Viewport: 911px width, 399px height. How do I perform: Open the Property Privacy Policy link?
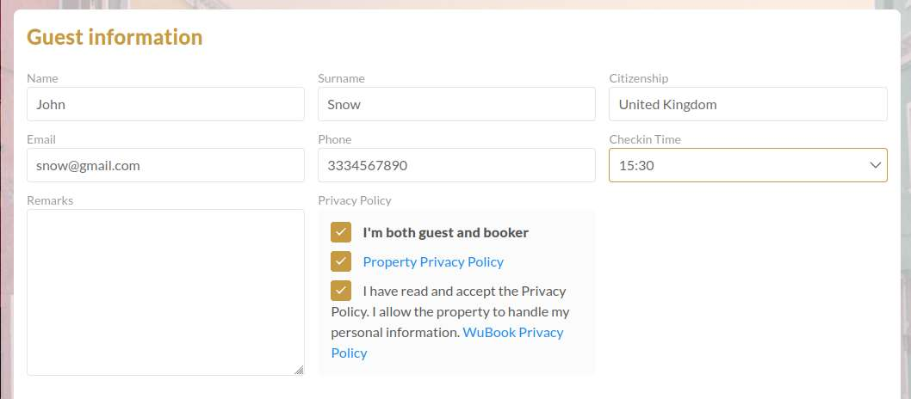coord(433,262)
